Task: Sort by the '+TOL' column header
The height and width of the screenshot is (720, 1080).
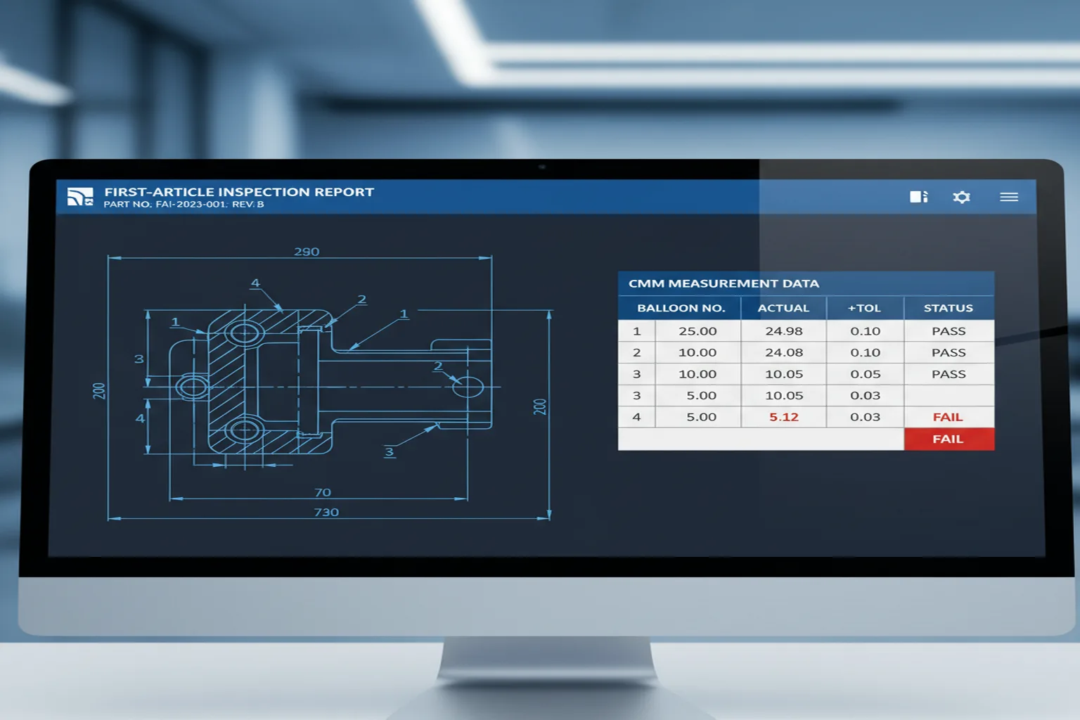Action: pyautogui.click(x=864, y=308)
